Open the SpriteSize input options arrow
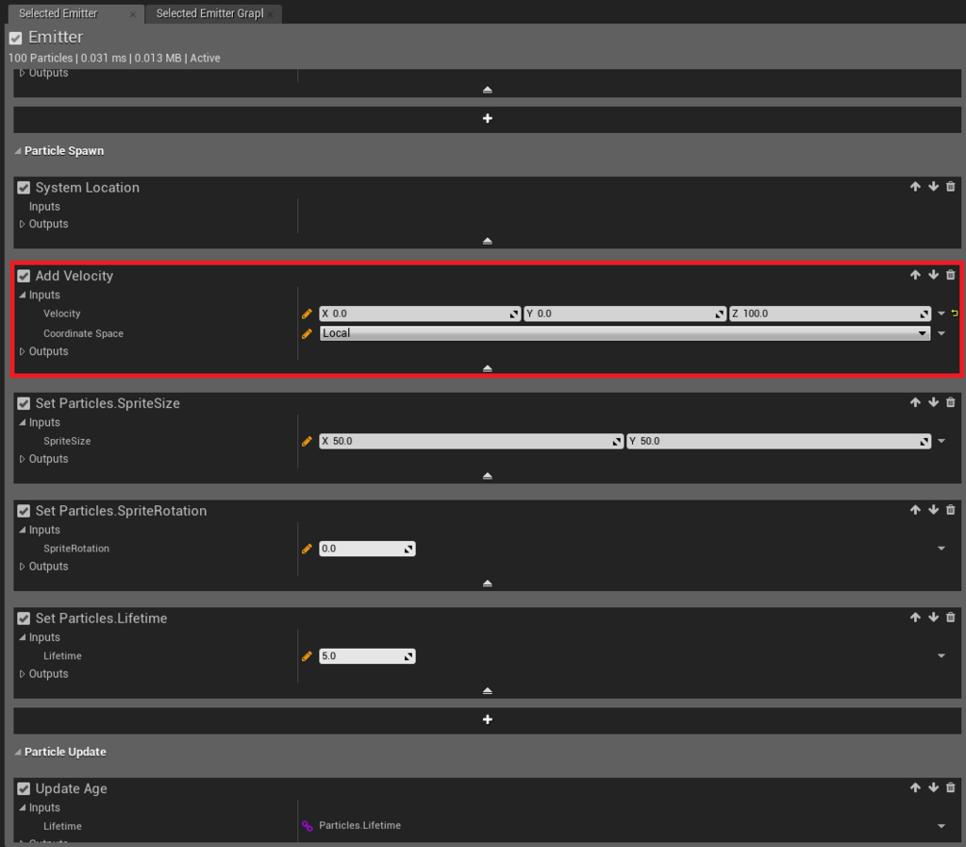 (x=941, y=441)
